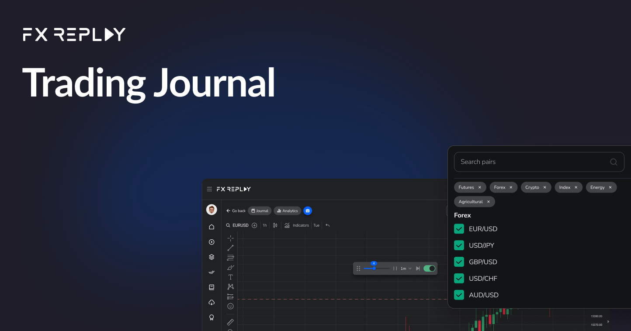This screenshot has width=631, height=331.
Task: Switch off the green replay toggle
Action: tap(430, 268)
